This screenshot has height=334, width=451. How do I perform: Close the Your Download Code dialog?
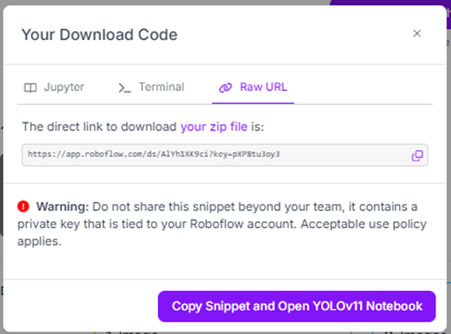[417, 33]
